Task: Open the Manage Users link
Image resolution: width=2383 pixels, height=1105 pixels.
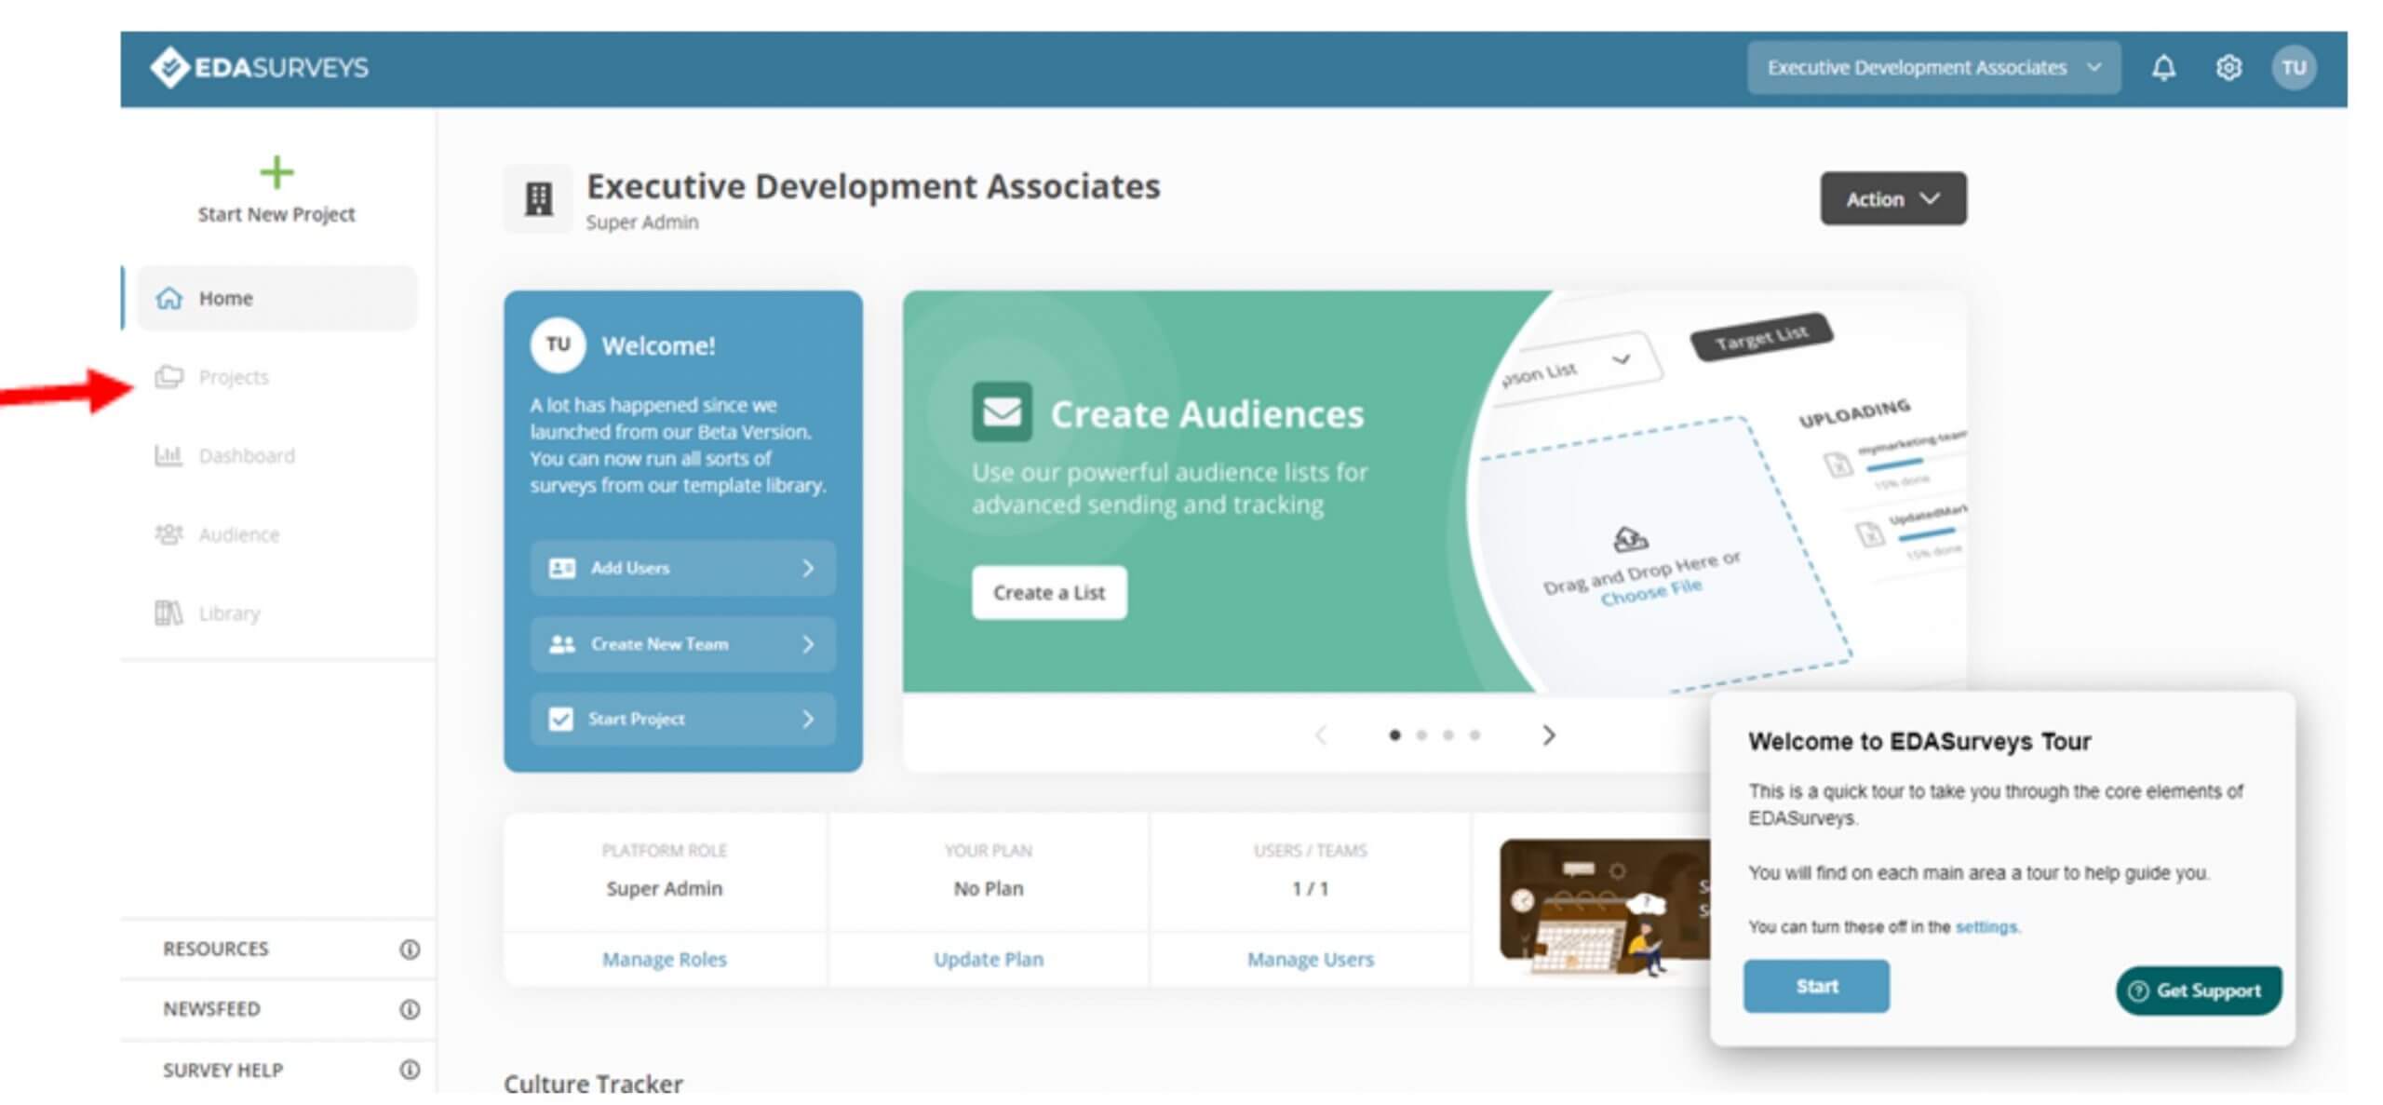Action: click(1310, 959)
